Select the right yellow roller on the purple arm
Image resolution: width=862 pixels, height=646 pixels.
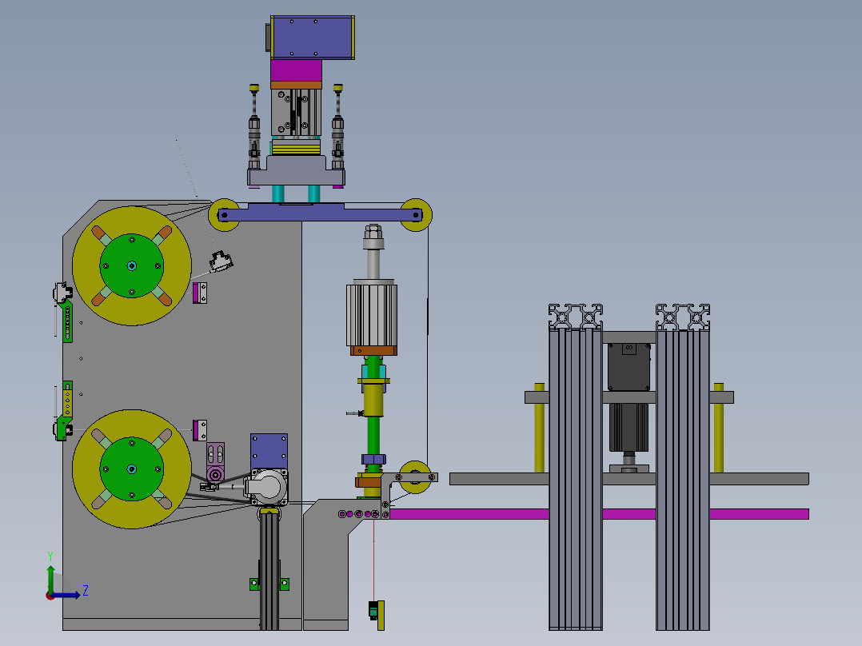416,215
